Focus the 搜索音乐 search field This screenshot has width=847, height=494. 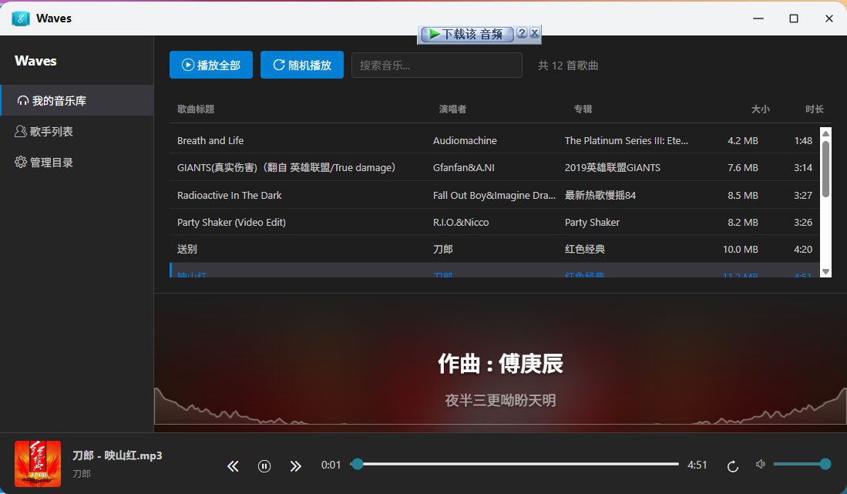point(437,66)
